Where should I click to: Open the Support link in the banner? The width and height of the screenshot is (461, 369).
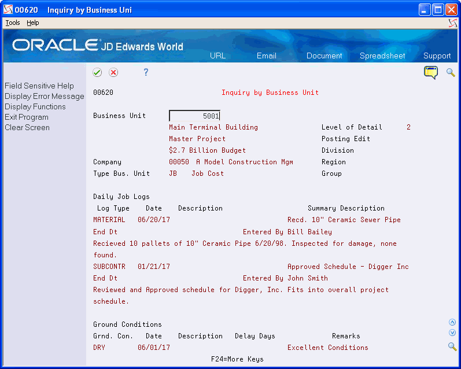(x=437, y=56)
